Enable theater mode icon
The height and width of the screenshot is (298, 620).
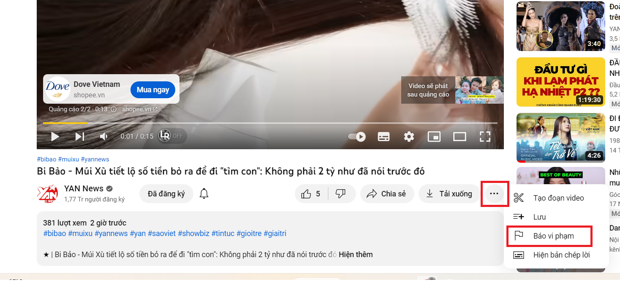click(460, 137)
